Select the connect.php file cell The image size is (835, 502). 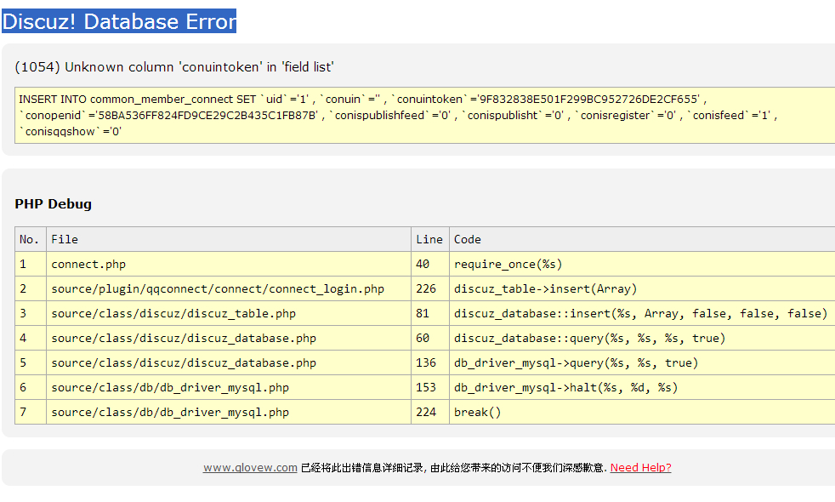(x=88, y=264)
